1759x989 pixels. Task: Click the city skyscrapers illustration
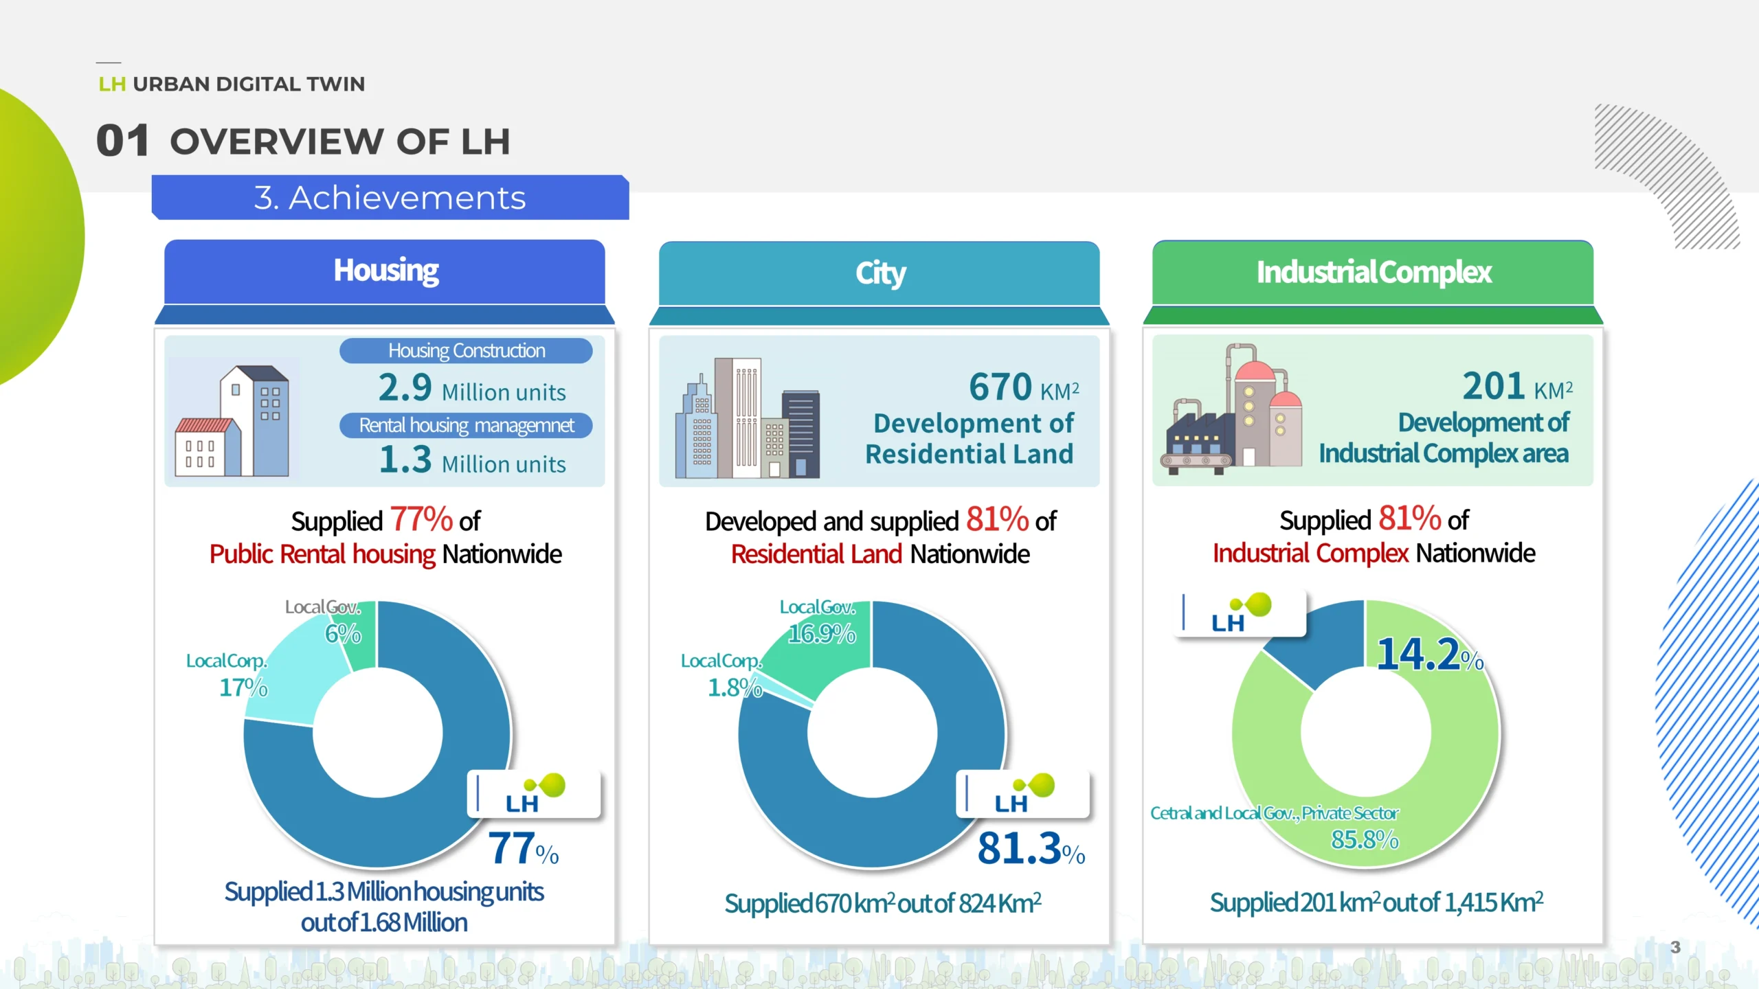click(748, 418)
